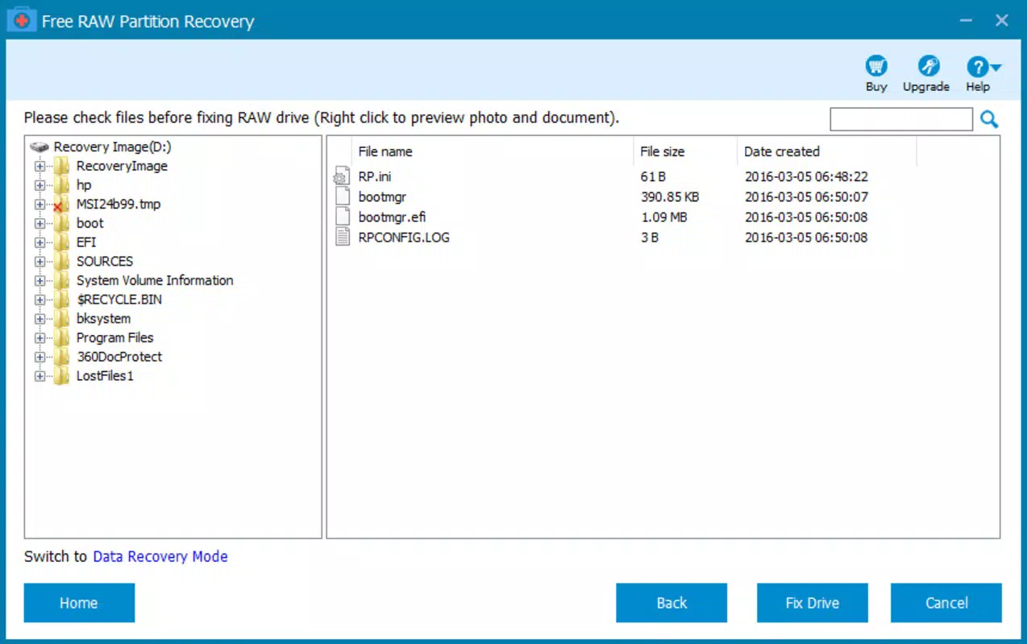Expand the boot tree node
The width and height of the screenshot is (1027, 644).
(39, 224)
